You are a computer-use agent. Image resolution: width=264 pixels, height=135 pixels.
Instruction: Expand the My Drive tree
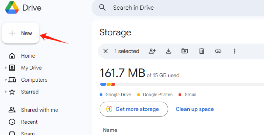point(6,68)
